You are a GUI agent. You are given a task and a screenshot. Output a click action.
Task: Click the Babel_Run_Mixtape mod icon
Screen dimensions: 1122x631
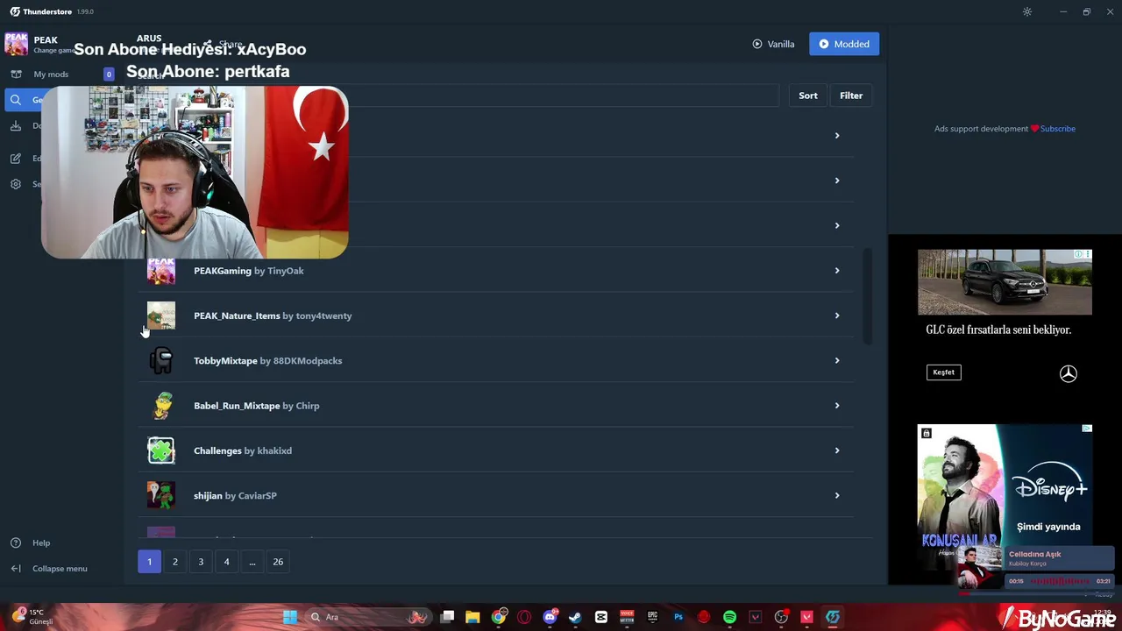point(161,406)
